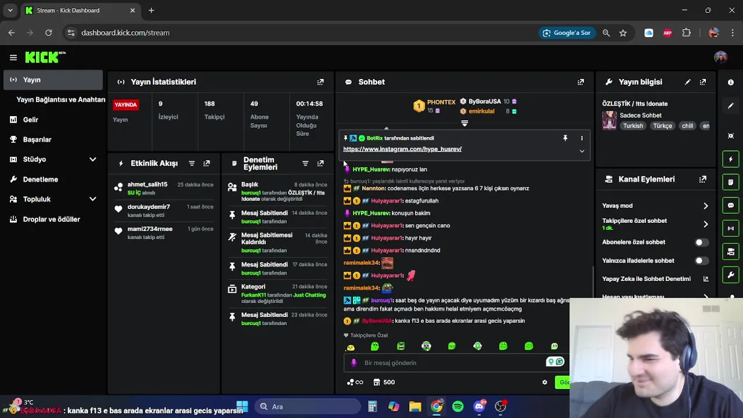Open Takipçilere özel sohbet options arrow
The height and width of the screenshot is (418, 743).
click(706, 224)
